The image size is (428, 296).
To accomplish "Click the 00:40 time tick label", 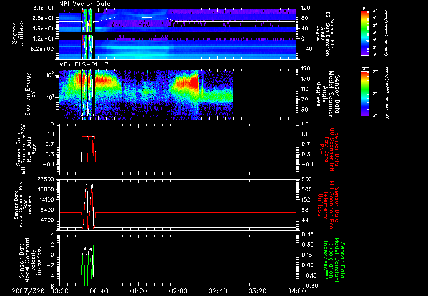I will tap(99, 291).
